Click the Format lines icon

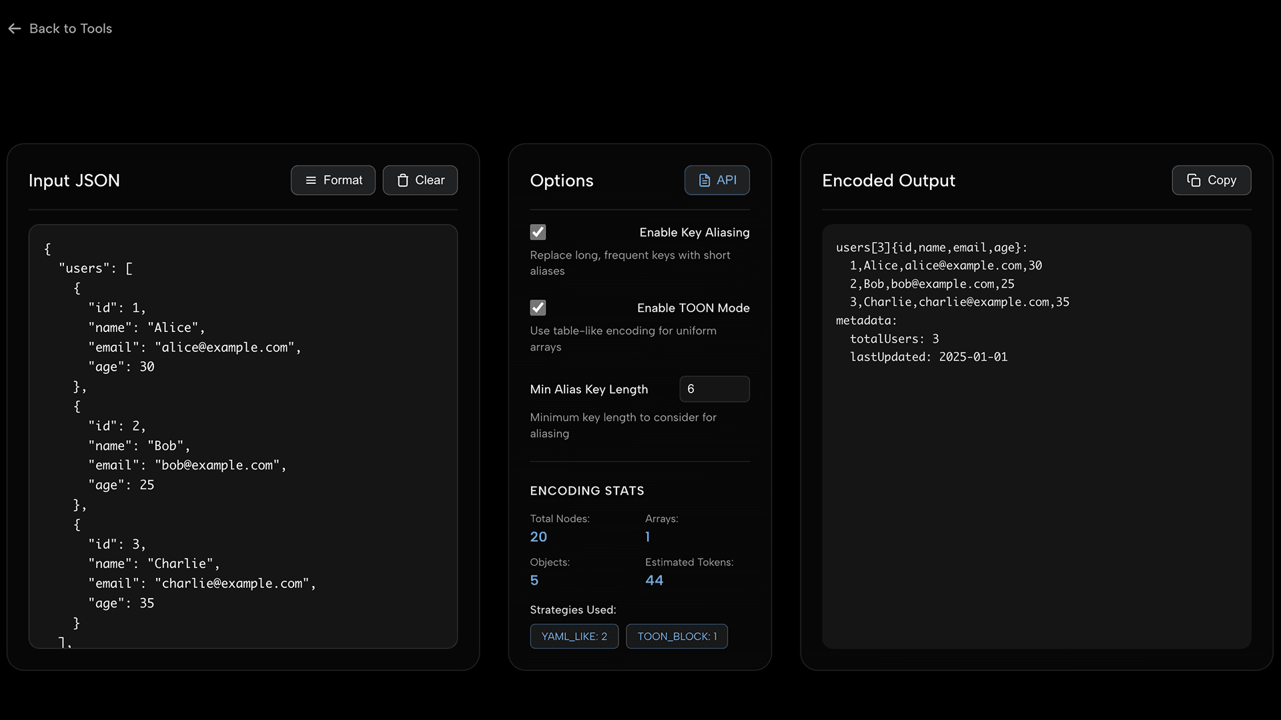[x=310, y=181]
